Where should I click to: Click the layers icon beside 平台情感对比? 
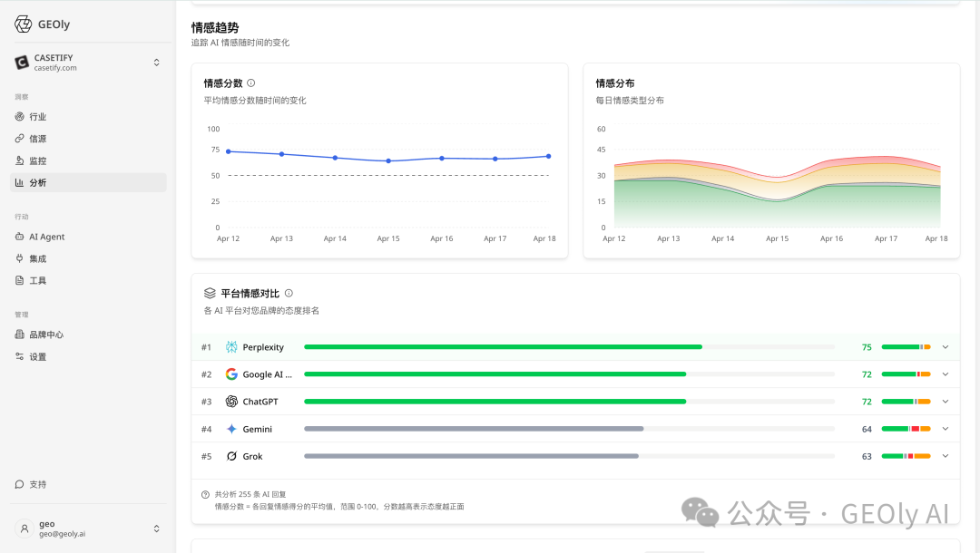pos(210,294)
